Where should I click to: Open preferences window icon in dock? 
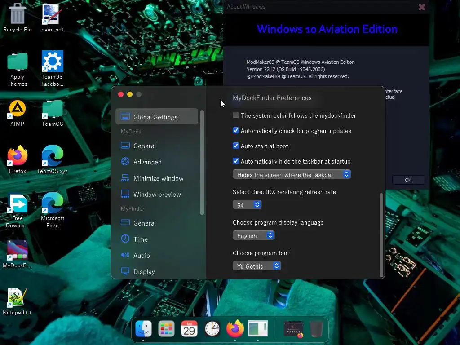coord(258,328)
